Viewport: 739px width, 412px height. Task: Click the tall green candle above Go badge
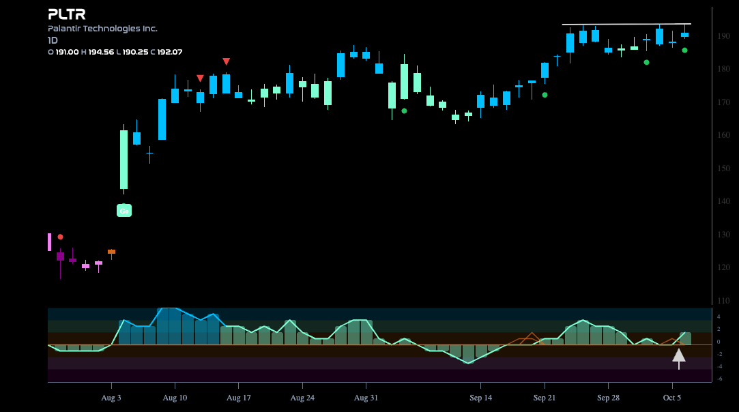pyautogui.click(x=124, y=160)
